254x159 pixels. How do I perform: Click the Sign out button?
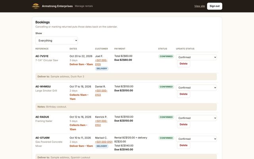coord(214,6)
